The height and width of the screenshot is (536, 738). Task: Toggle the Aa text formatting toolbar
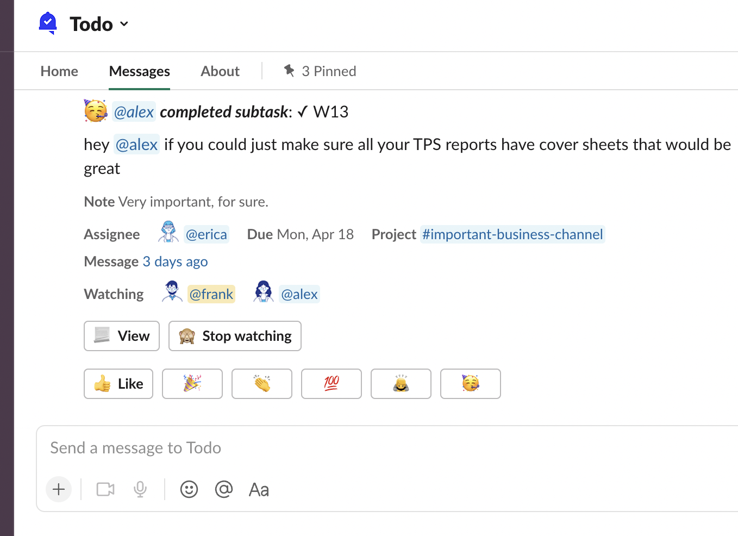pos(259,489)
